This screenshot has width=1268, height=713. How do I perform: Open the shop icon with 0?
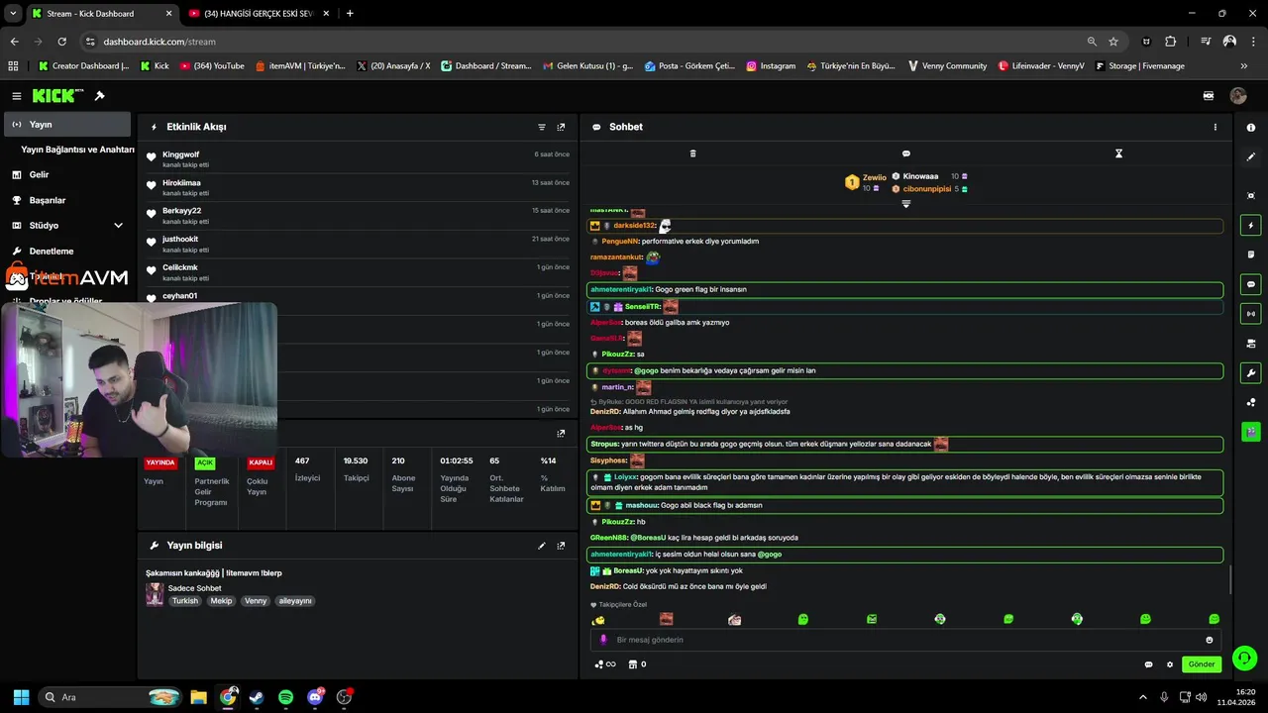point(638,664)
